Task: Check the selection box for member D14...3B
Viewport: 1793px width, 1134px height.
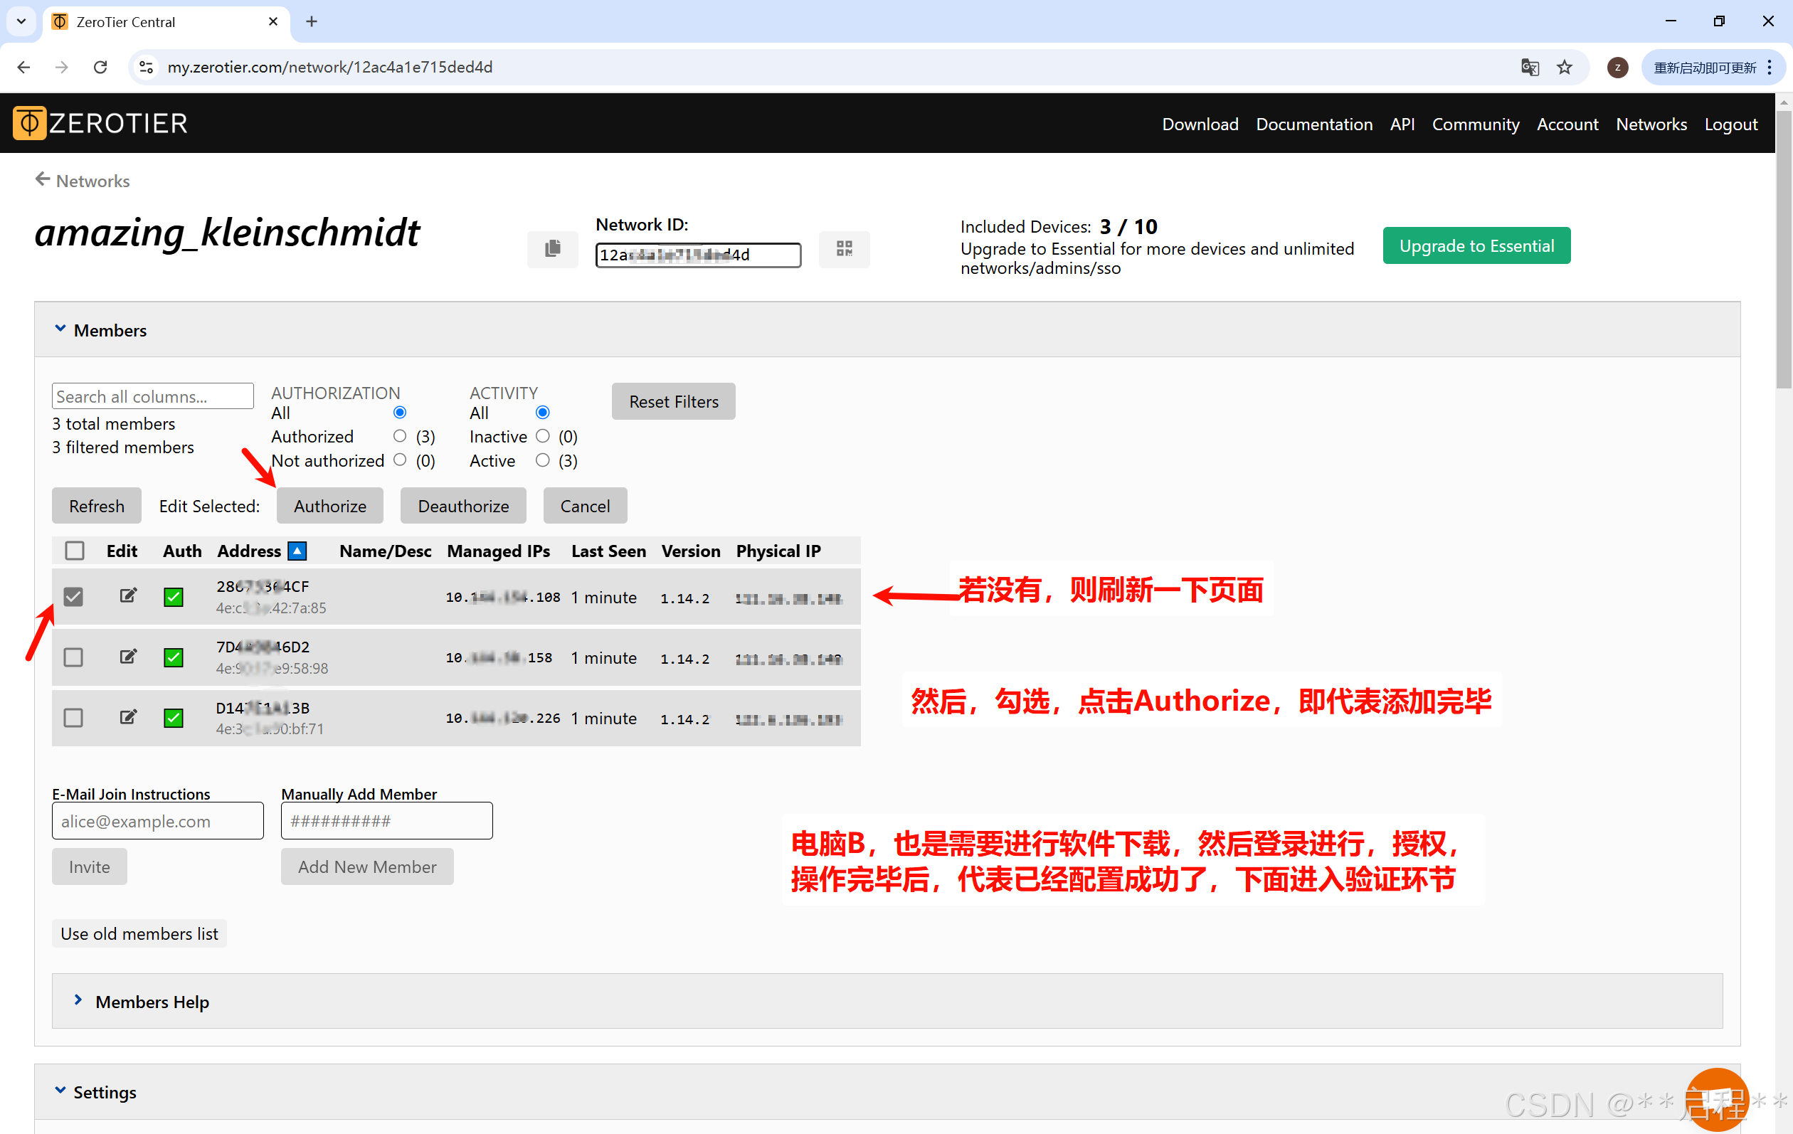Action: 73,718
